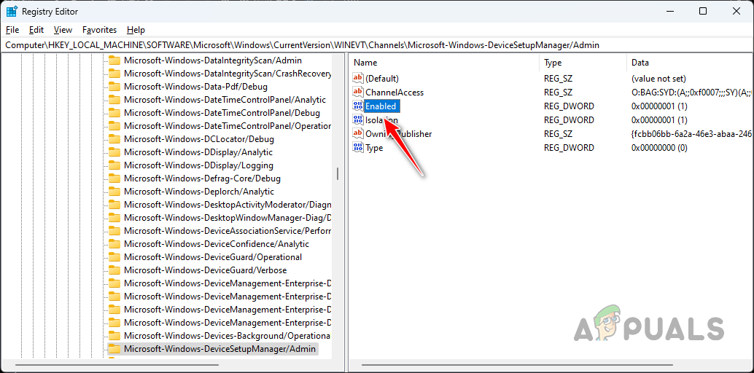Select folder icon for Deplorch/Analytic

pyautogui.click(x=114, y=192)
